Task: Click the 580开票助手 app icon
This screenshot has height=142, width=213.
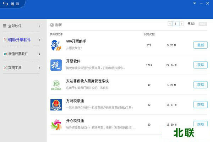Action: [x=56, y=45]
